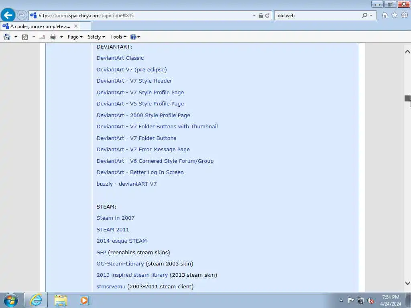
Task: Open the stmsrvemu link
Action: (111, 286)
